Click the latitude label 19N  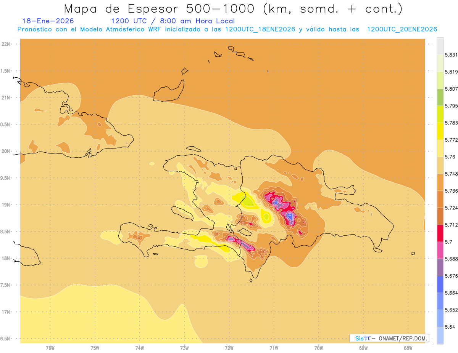tap(6, 205)
